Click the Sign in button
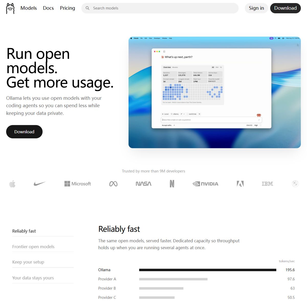The height and width of the screenshot is (307, 307). point(256,8)
